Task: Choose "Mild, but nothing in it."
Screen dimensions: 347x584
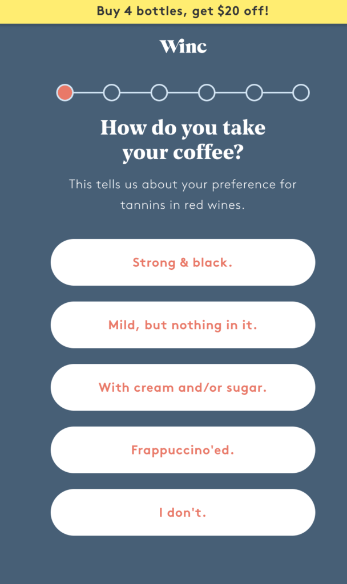Action: 183,325
